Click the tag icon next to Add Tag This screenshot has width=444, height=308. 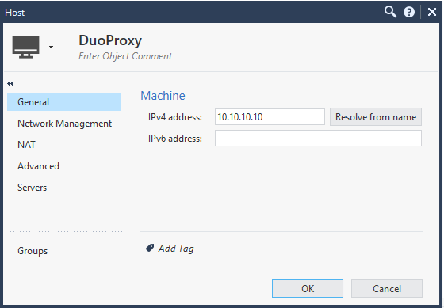[x=150, y=248]
